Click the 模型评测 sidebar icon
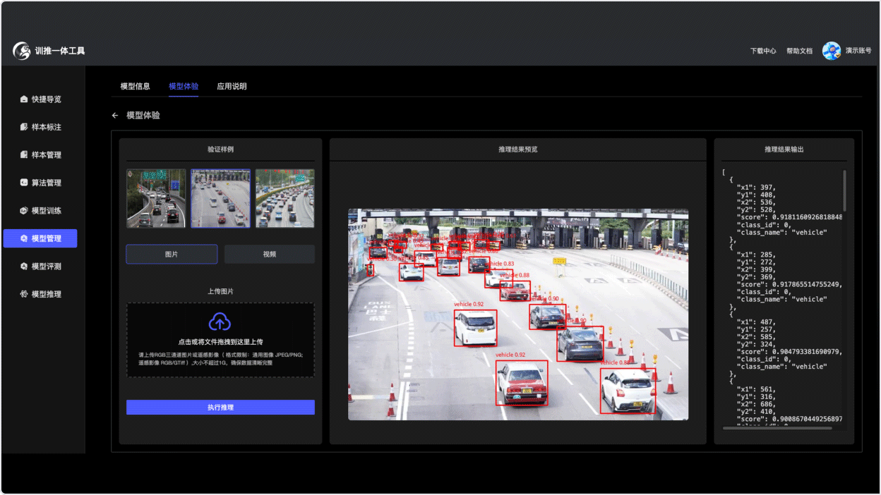 pos(24,267)
